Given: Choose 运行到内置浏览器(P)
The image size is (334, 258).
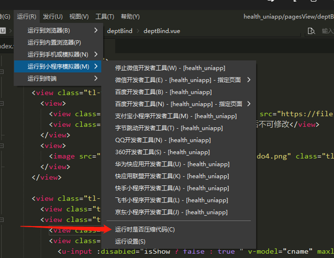Looking at the screenshot, I should [x=58, y=42].
